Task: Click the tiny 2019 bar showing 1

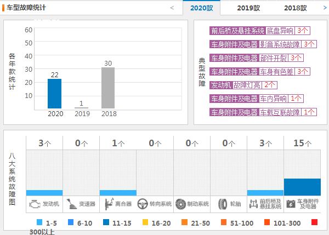Action: point(81,108)
